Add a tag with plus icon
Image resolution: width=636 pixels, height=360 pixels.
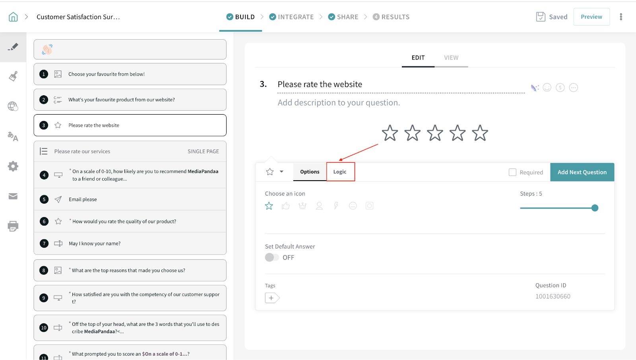click(272, 298)
